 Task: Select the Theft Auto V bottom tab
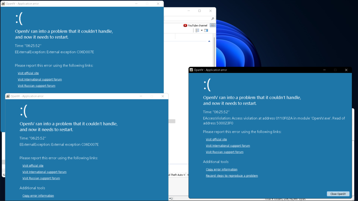[177, 175]
